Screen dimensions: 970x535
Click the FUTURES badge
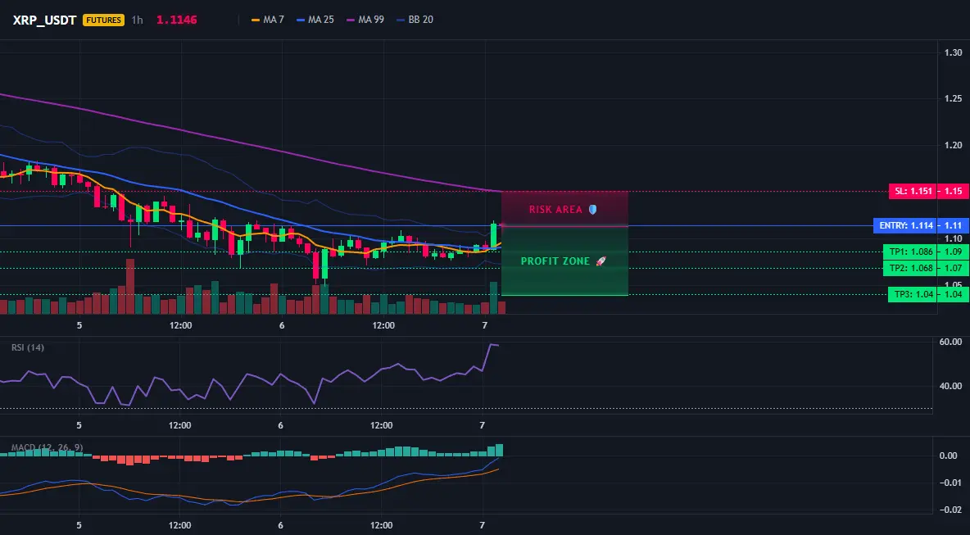coord(103,20)
